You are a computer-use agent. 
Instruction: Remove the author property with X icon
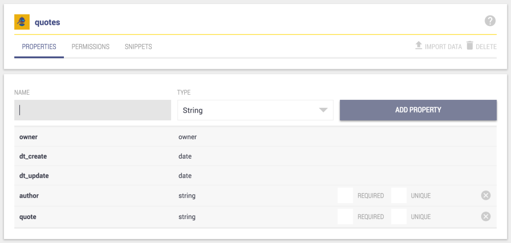(x=486, y=196)
